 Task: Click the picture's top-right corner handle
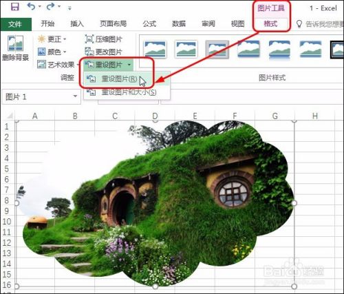[x=294, y=121]
